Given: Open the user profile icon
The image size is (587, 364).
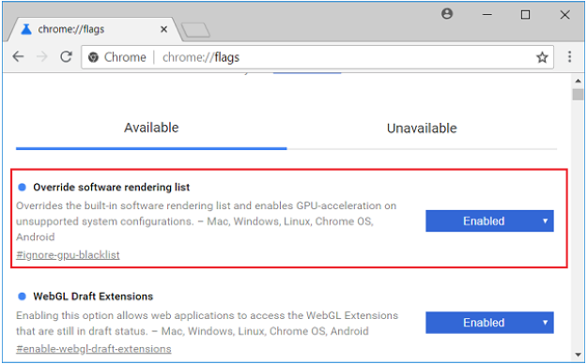Looking at the screenshot, I should [447, 14].
